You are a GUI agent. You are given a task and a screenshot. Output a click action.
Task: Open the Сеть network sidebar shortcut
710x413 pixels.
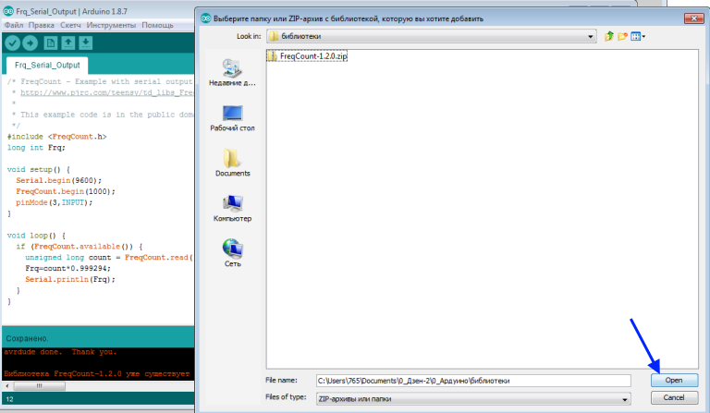(232, 253)
